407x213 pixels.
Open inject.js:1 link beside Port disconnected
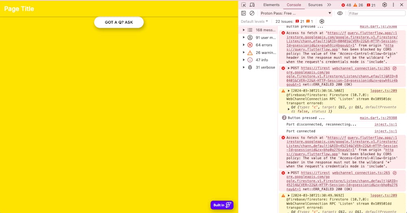click(x=385, y=125)
